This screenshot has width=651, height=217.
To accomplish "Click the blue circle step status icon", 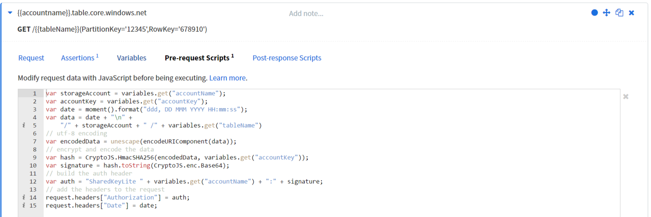I will coord(595,13).
